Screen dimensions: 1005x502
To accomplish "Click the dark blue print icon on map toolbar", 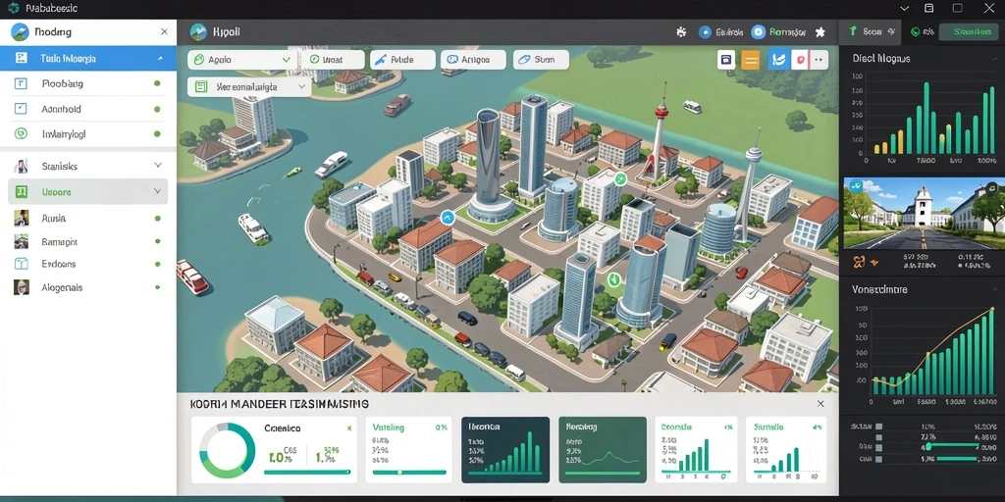I will pos(726,60).
